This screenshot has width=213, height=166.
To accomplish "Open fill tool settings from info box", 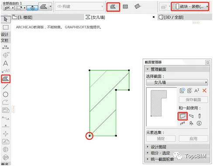I will tap(43, 7).
